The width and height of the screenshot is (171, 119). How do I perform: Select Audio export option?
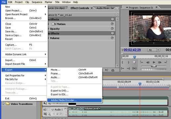click(x=75, y=77)
